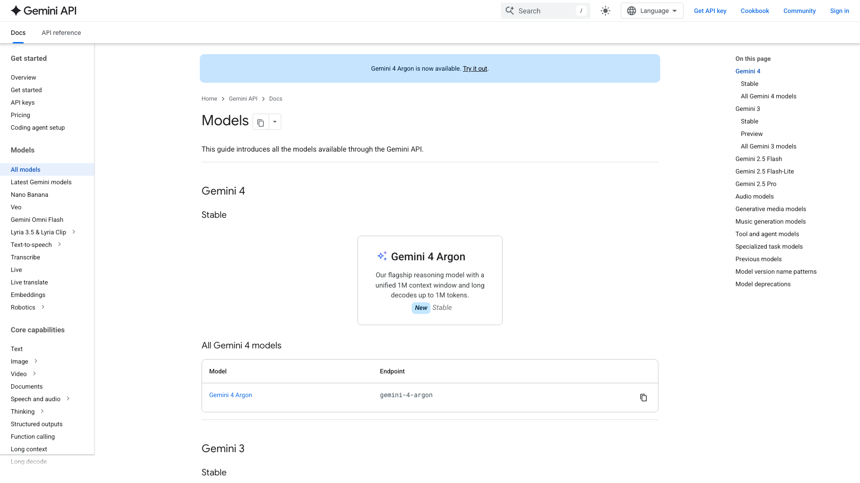This screenshot has width=860, height=483.
Task: Open Structured outputs in sidebar
Action: [37, 424]
